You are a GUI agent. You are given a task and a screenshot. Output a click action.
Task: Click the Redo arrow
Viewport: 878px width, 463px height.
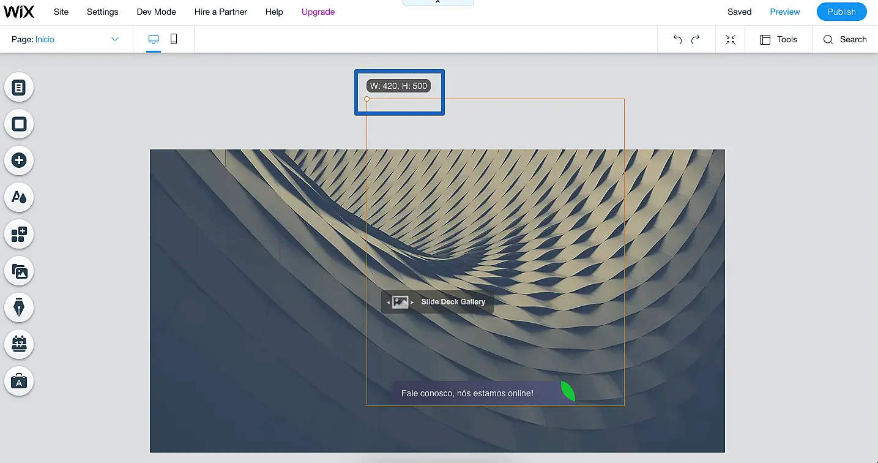tap(696, 39)
